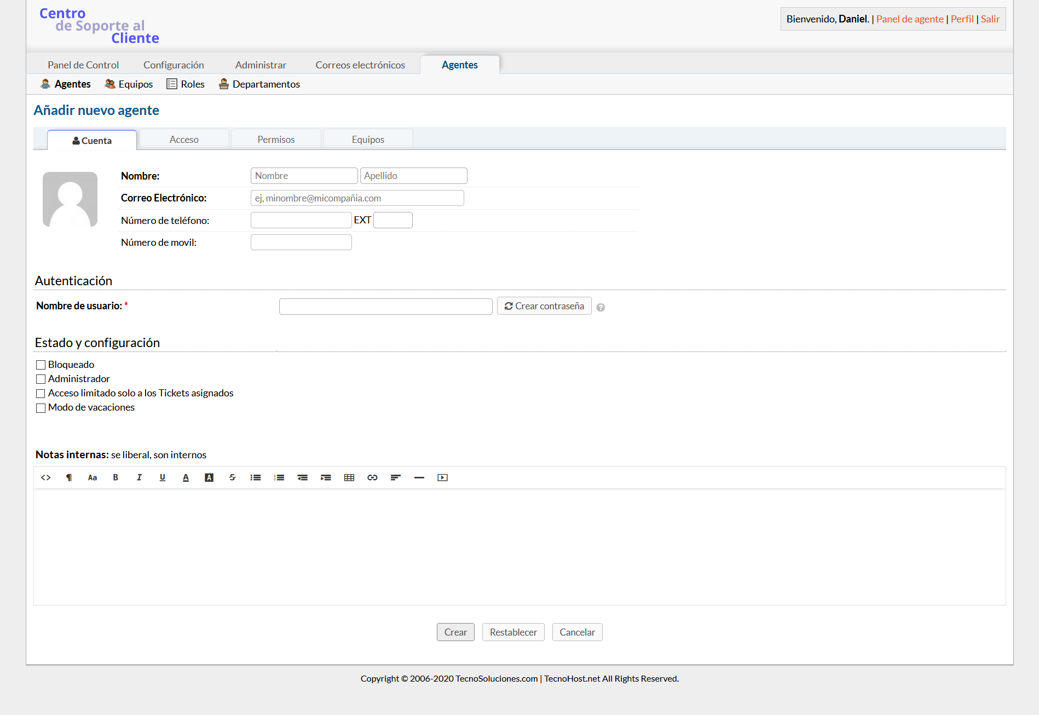Screen dimensions: 1039x715
Task: Open the font size dropdown
Action: (x=93, y=477)
